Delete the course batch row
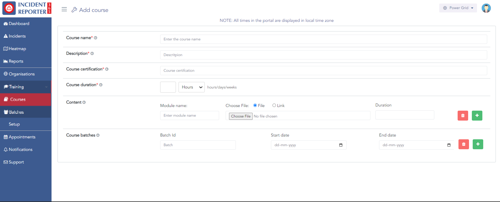Screen dimensions: 500x202 click(x=463, y=144)
